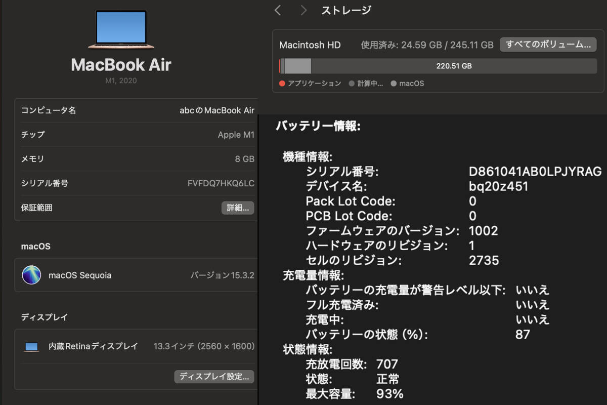607x405 pixels.
Task: Click the 保証範囲 row label
Action: (37, 208)
